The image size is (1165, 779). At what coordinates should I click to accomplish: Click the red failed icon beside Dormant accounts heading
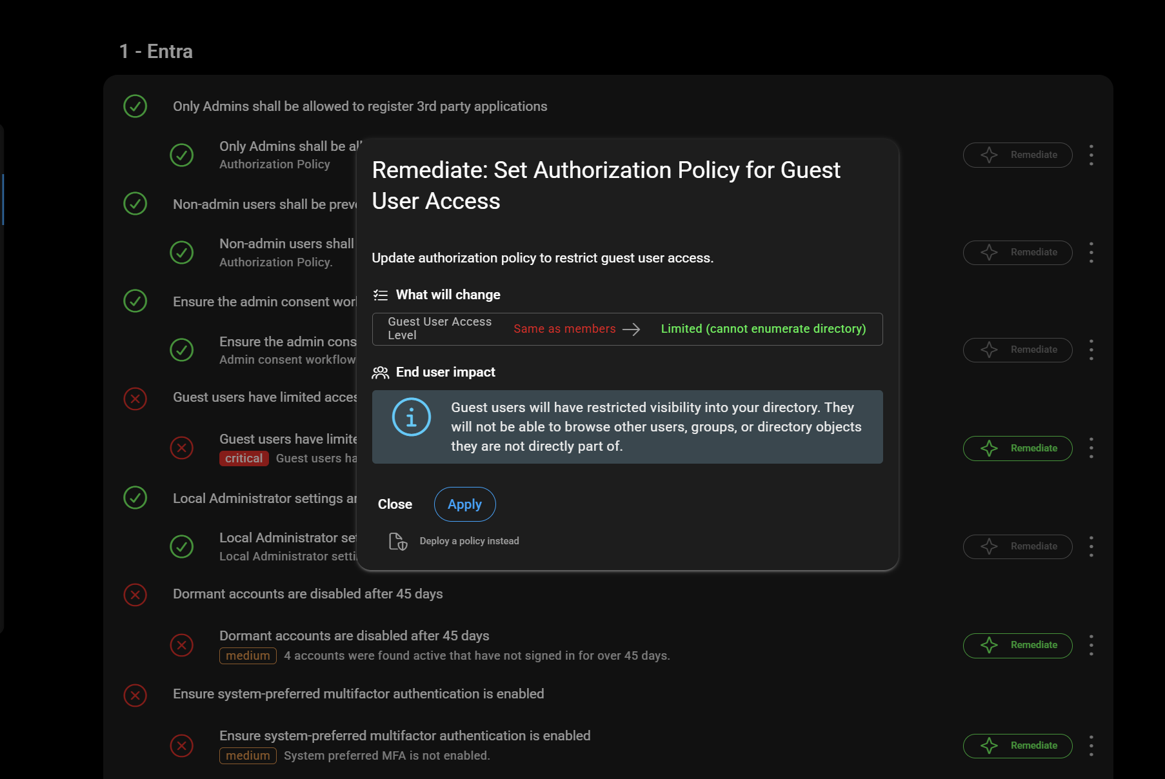(135, 595)
